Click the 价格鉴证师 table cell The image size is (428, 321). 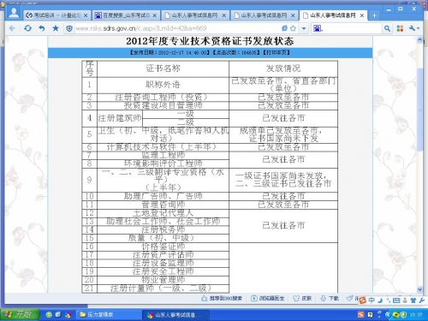point(163,247)
